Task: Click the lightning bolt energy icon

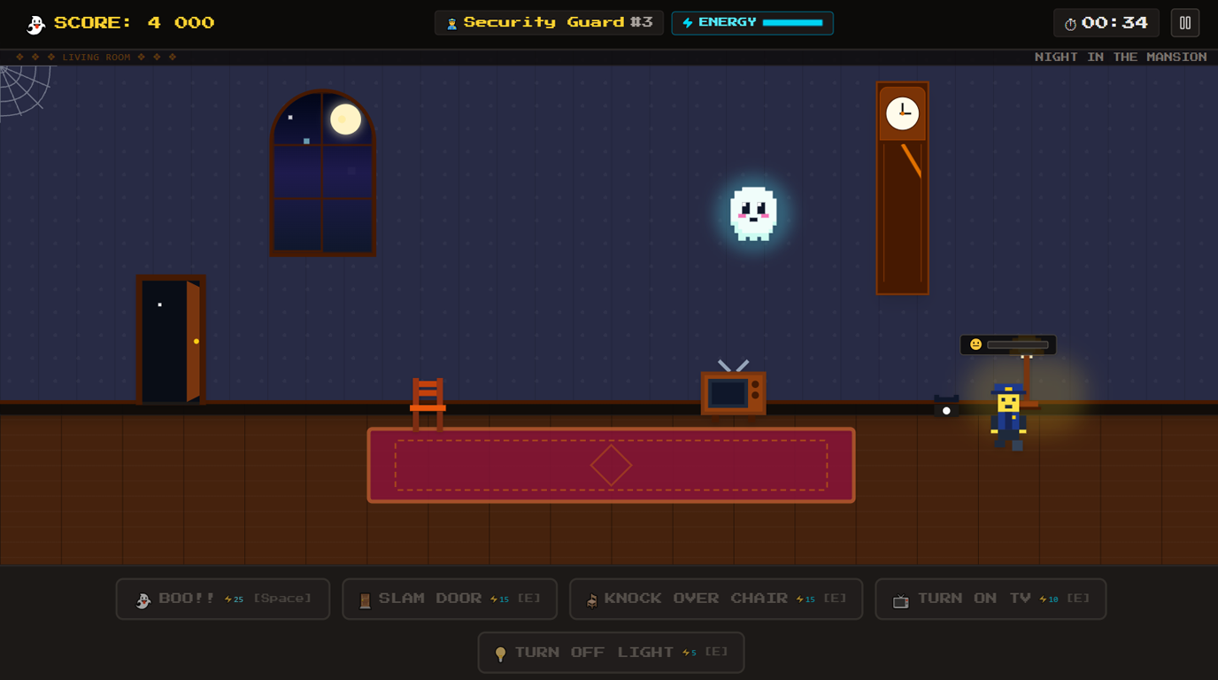Action: click(687, 23)
